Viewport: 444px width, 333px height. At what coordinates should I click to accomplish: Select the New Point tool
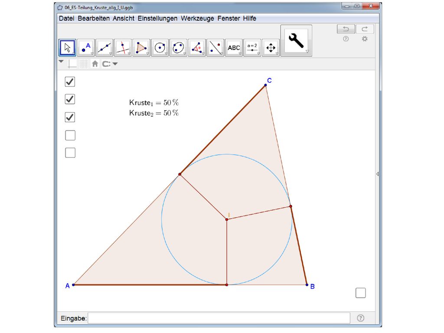coord(86,48)
